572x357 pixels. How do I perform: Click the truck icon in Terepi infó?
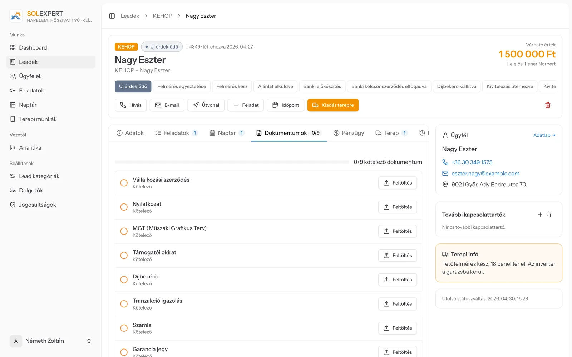point(445,254)
